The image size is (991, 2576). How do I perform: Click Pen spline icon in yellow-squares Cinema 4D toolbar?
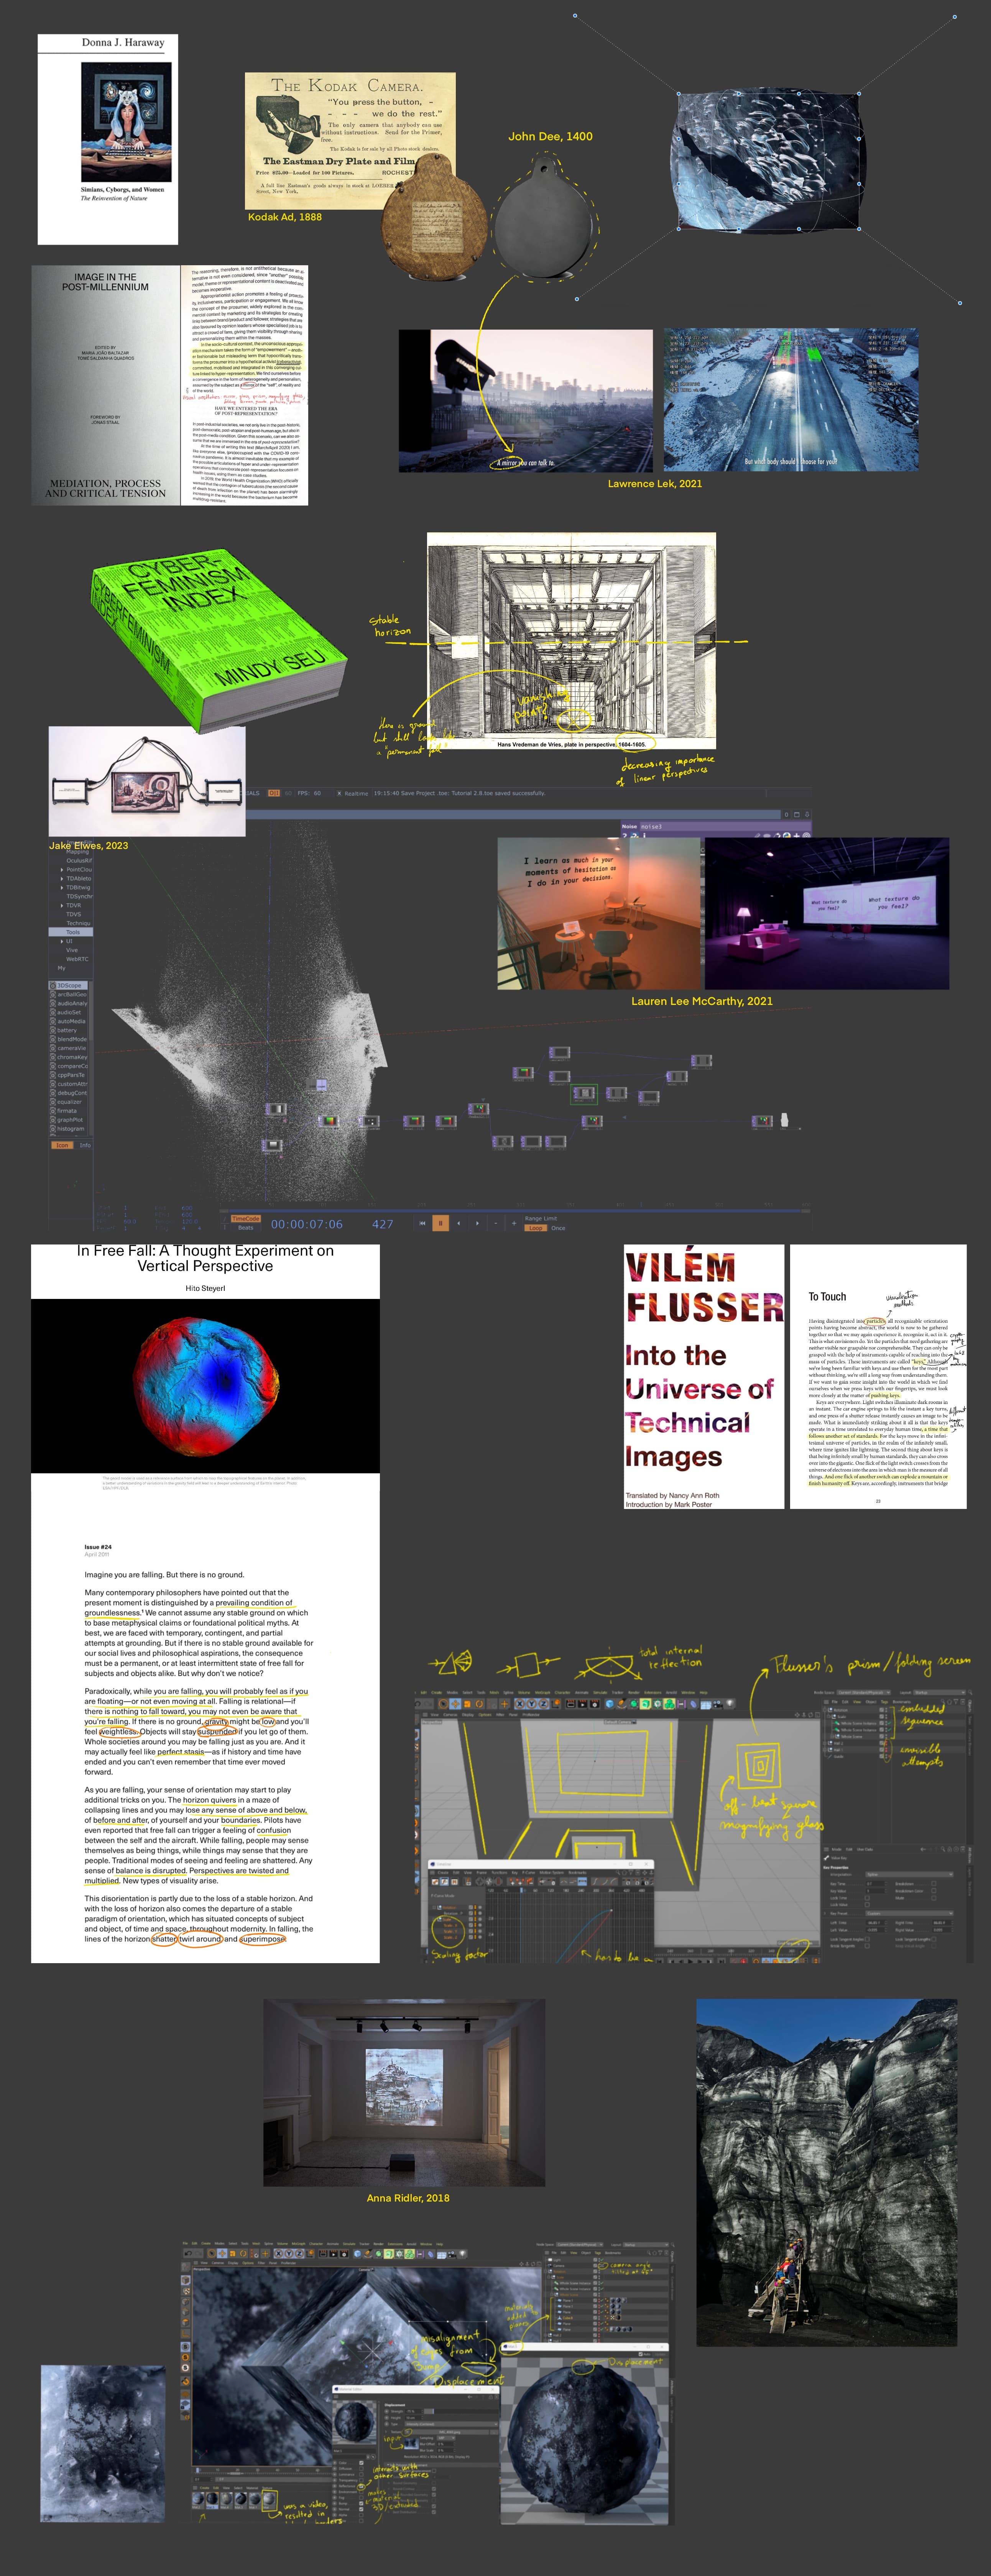pyautogui.click(x=621, y=1704)
